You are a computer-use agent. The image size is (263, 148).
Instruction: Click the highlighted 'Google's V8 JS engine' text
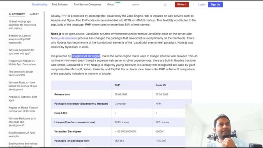click(86, 56)
